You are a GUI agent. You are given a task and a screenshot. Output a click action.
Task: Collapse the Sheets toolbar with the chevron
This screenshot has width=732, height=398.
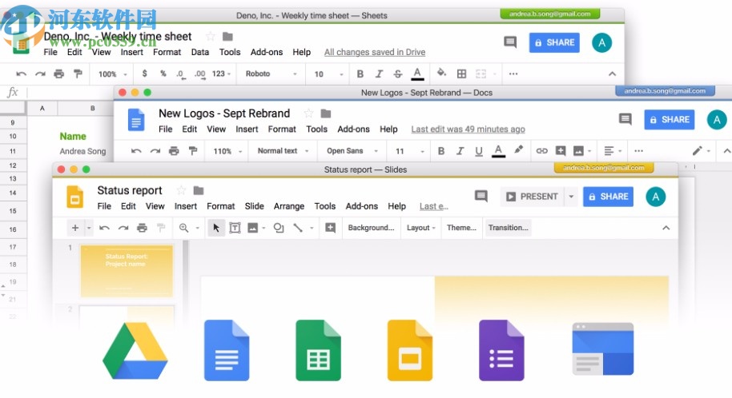click(x=612, y=74)
